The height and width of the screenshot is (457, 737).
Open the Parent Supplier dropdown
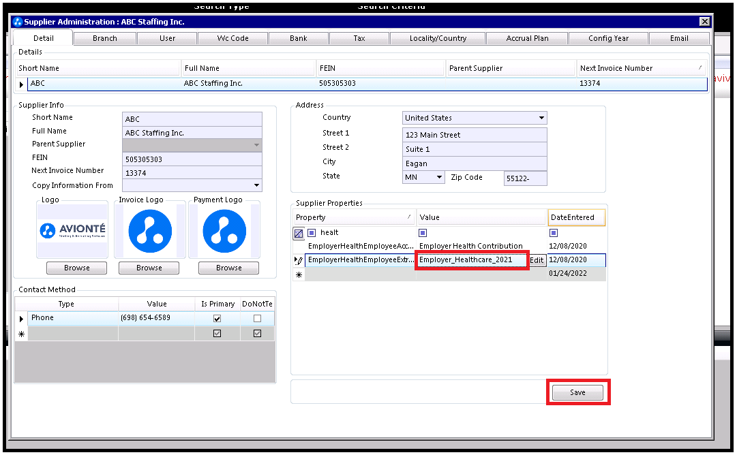click(x=256, y=145)
